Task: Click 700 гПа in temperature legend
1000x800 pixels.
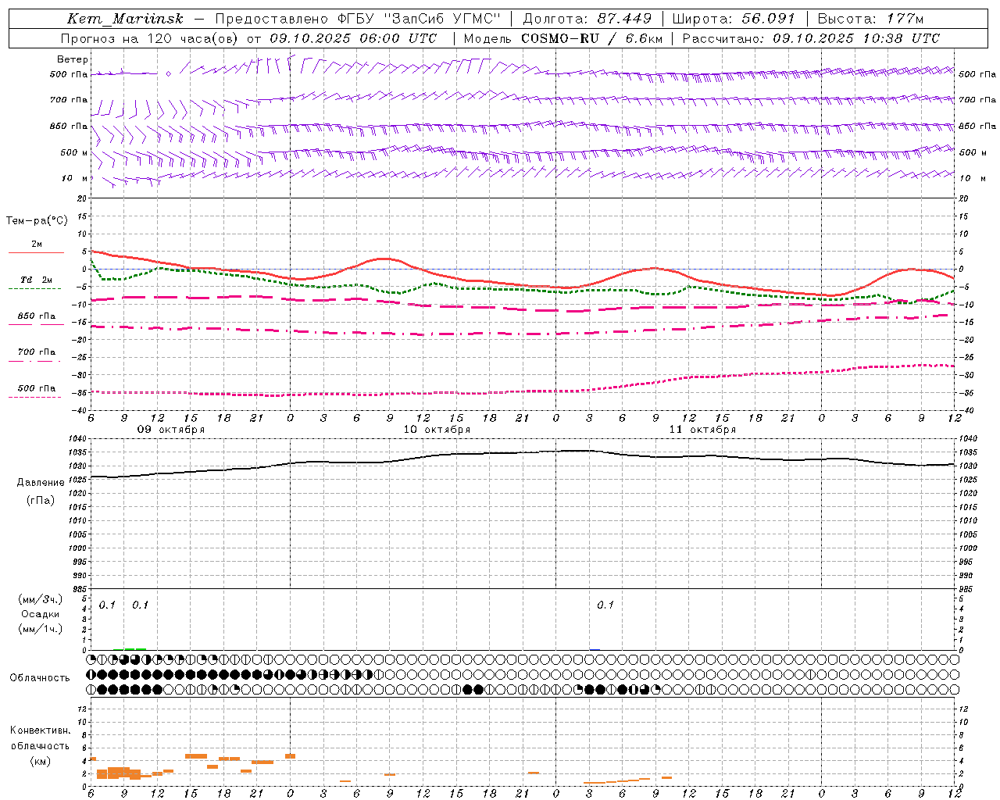Action: click(36, 352)
